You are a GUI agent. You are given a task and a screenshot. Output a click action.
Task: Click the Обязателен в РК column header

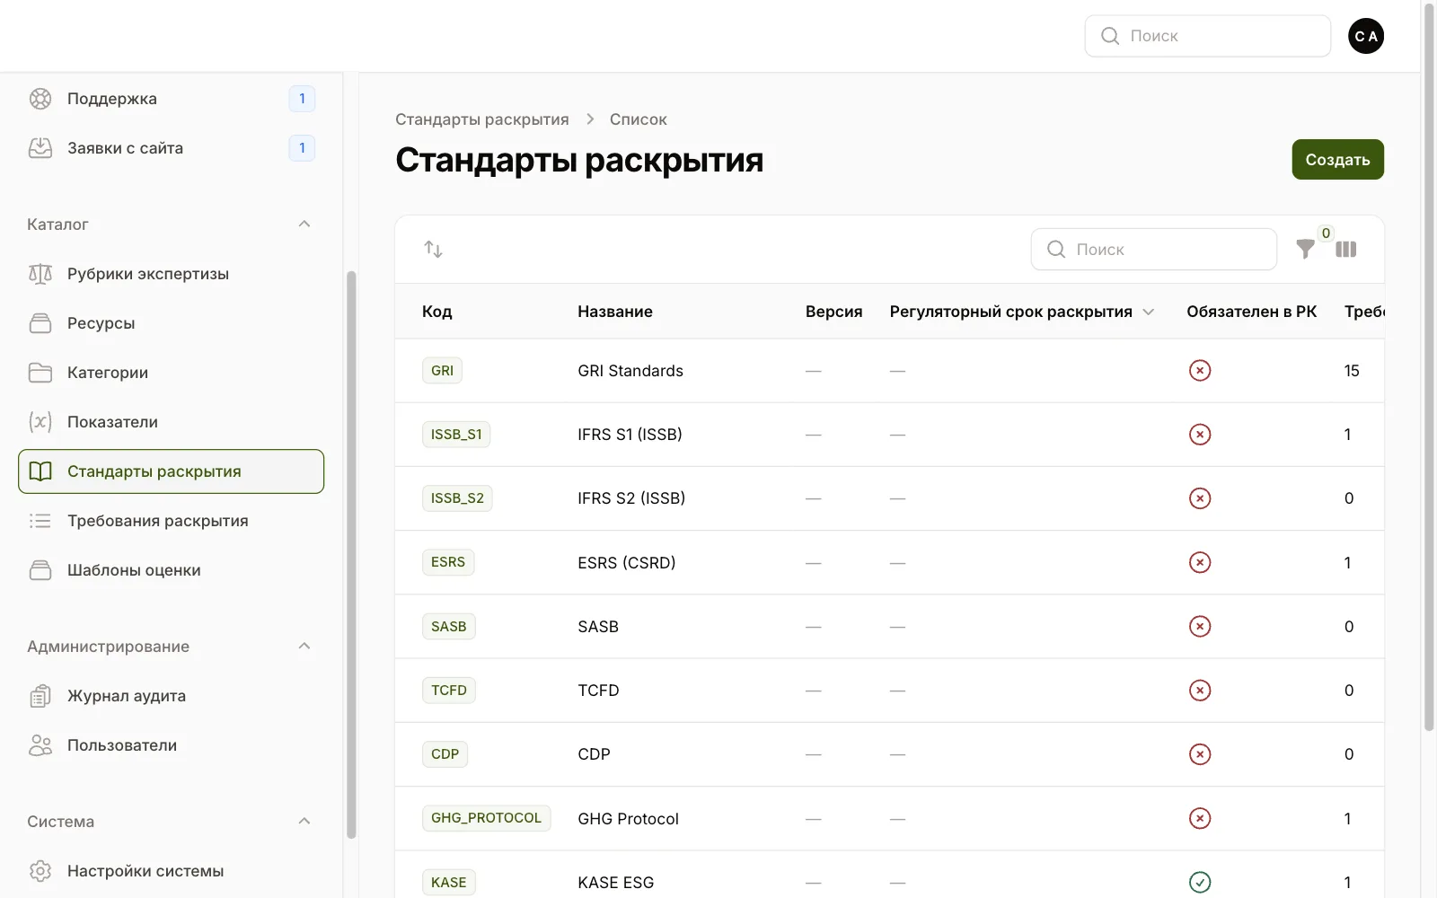tap(1251, 312)
